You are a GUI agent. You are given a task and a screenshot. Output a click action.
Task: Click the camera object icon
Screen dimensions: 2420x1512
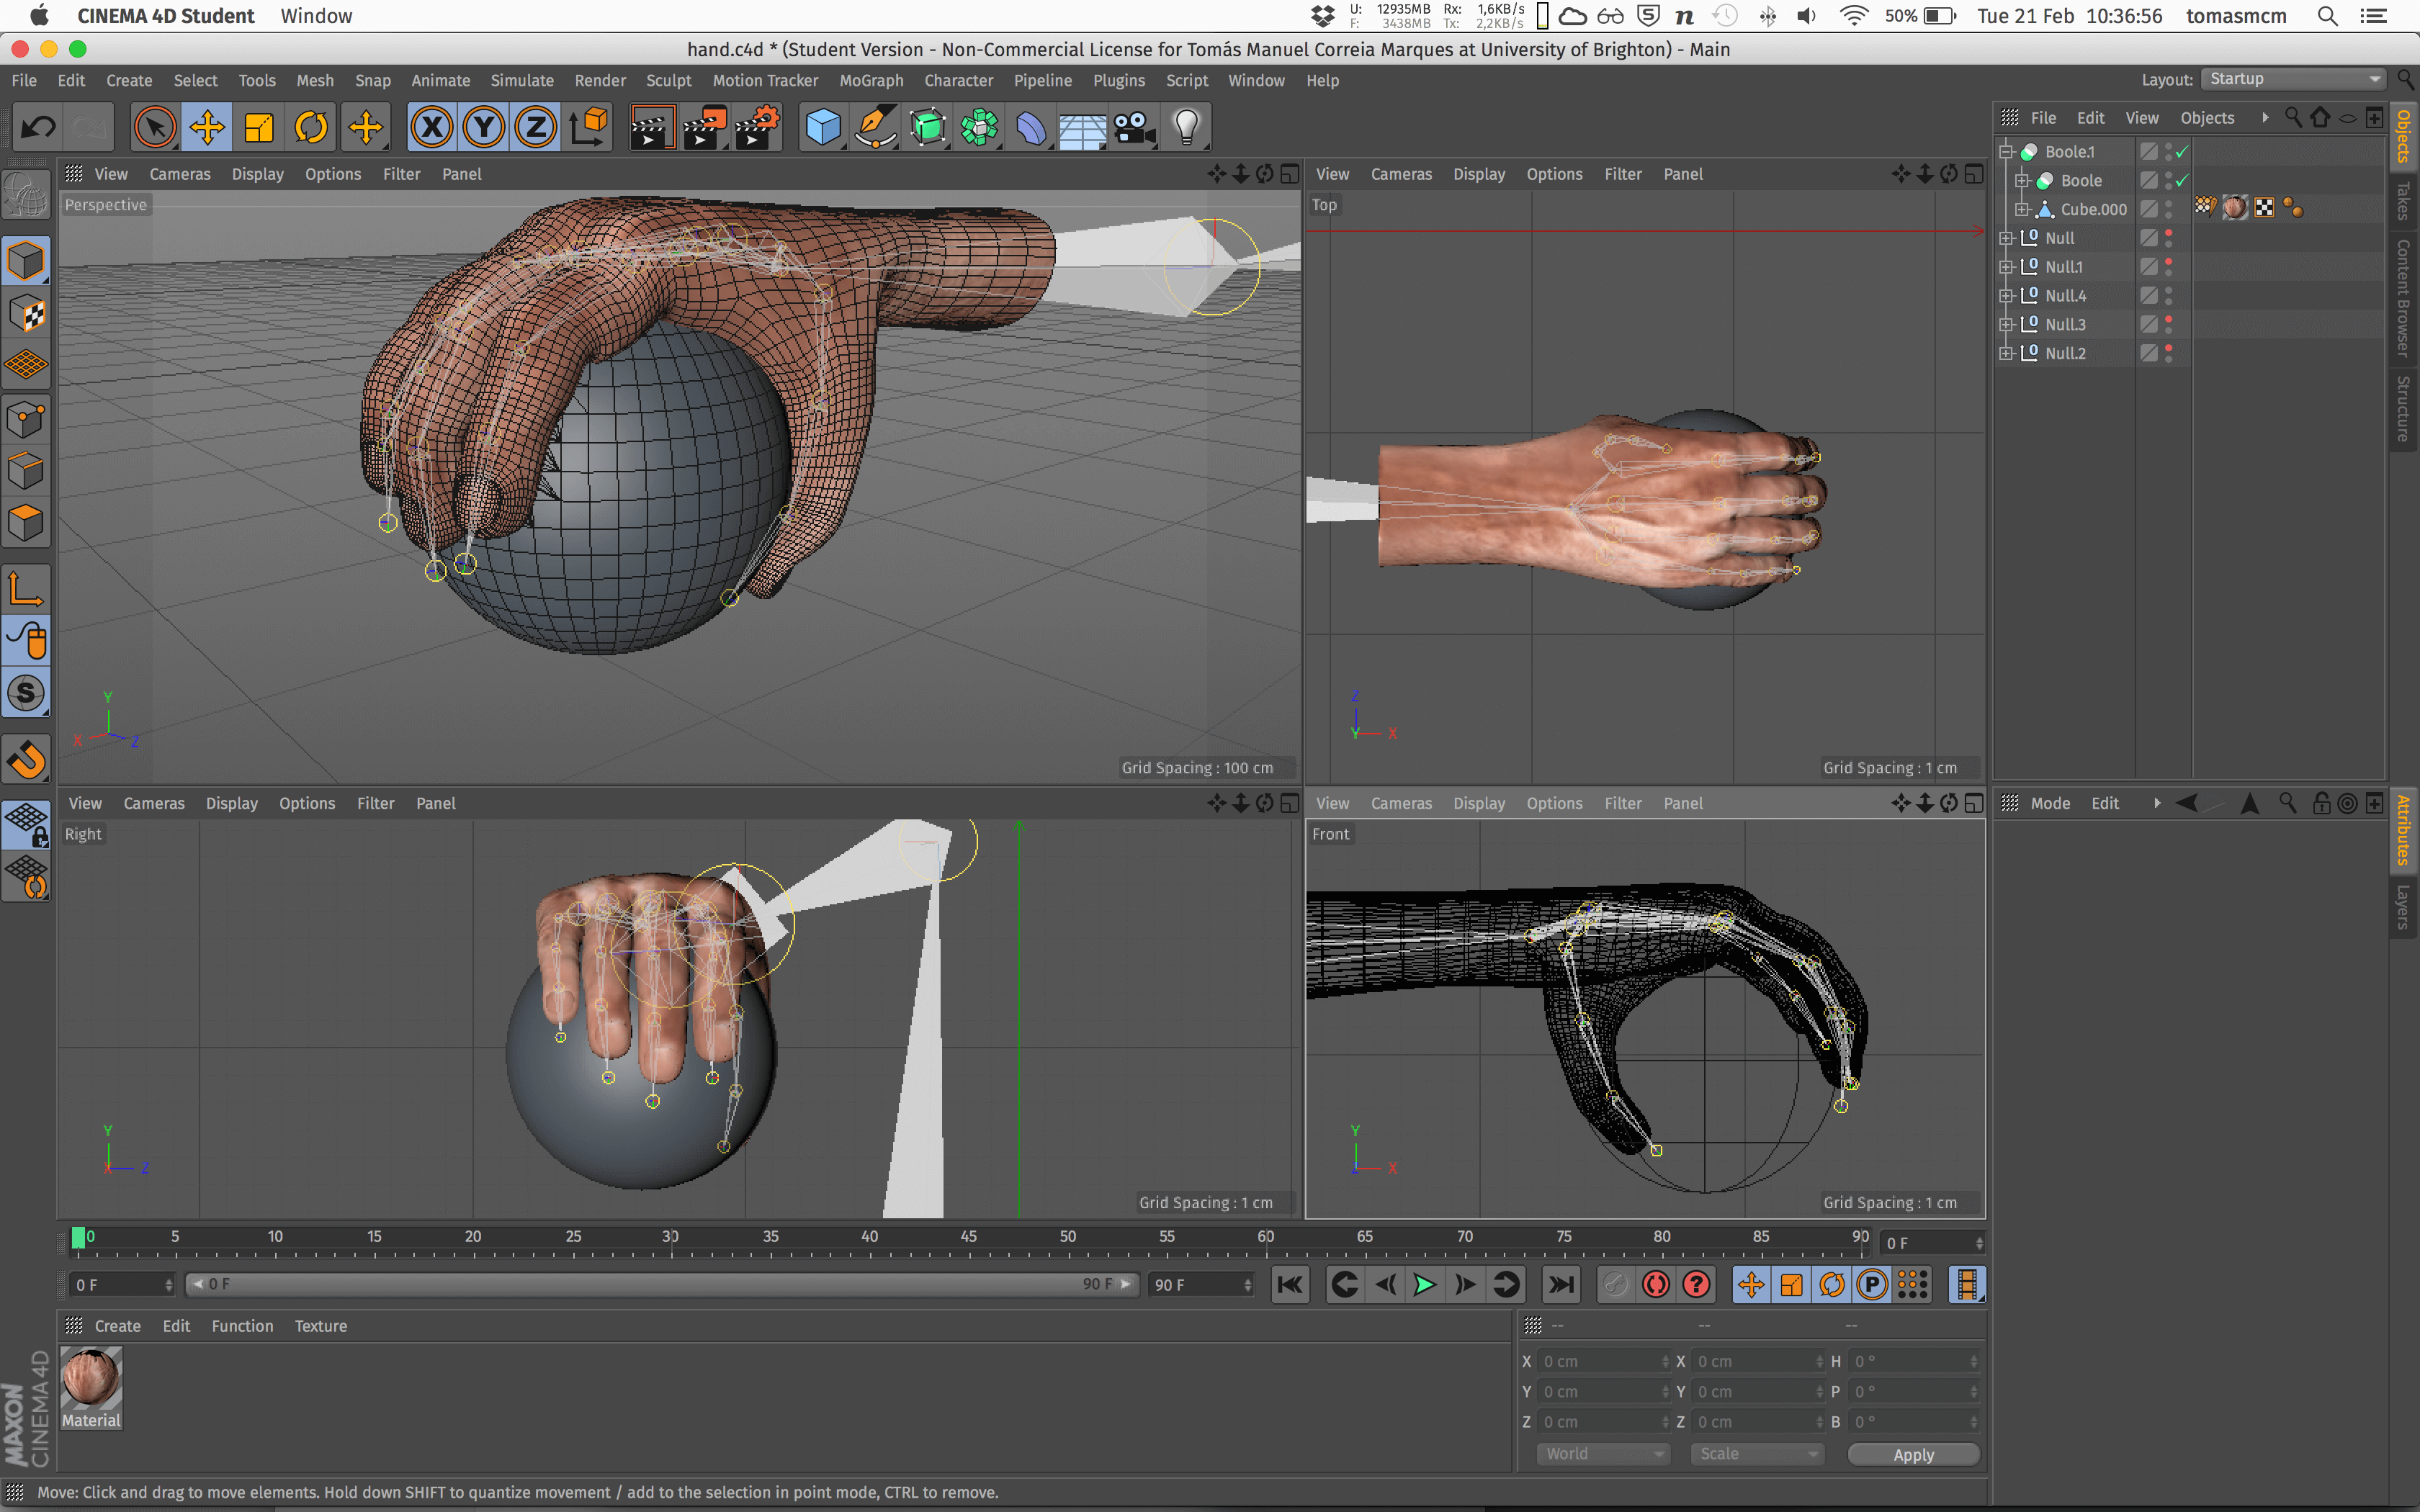(x=1134, y=127)
